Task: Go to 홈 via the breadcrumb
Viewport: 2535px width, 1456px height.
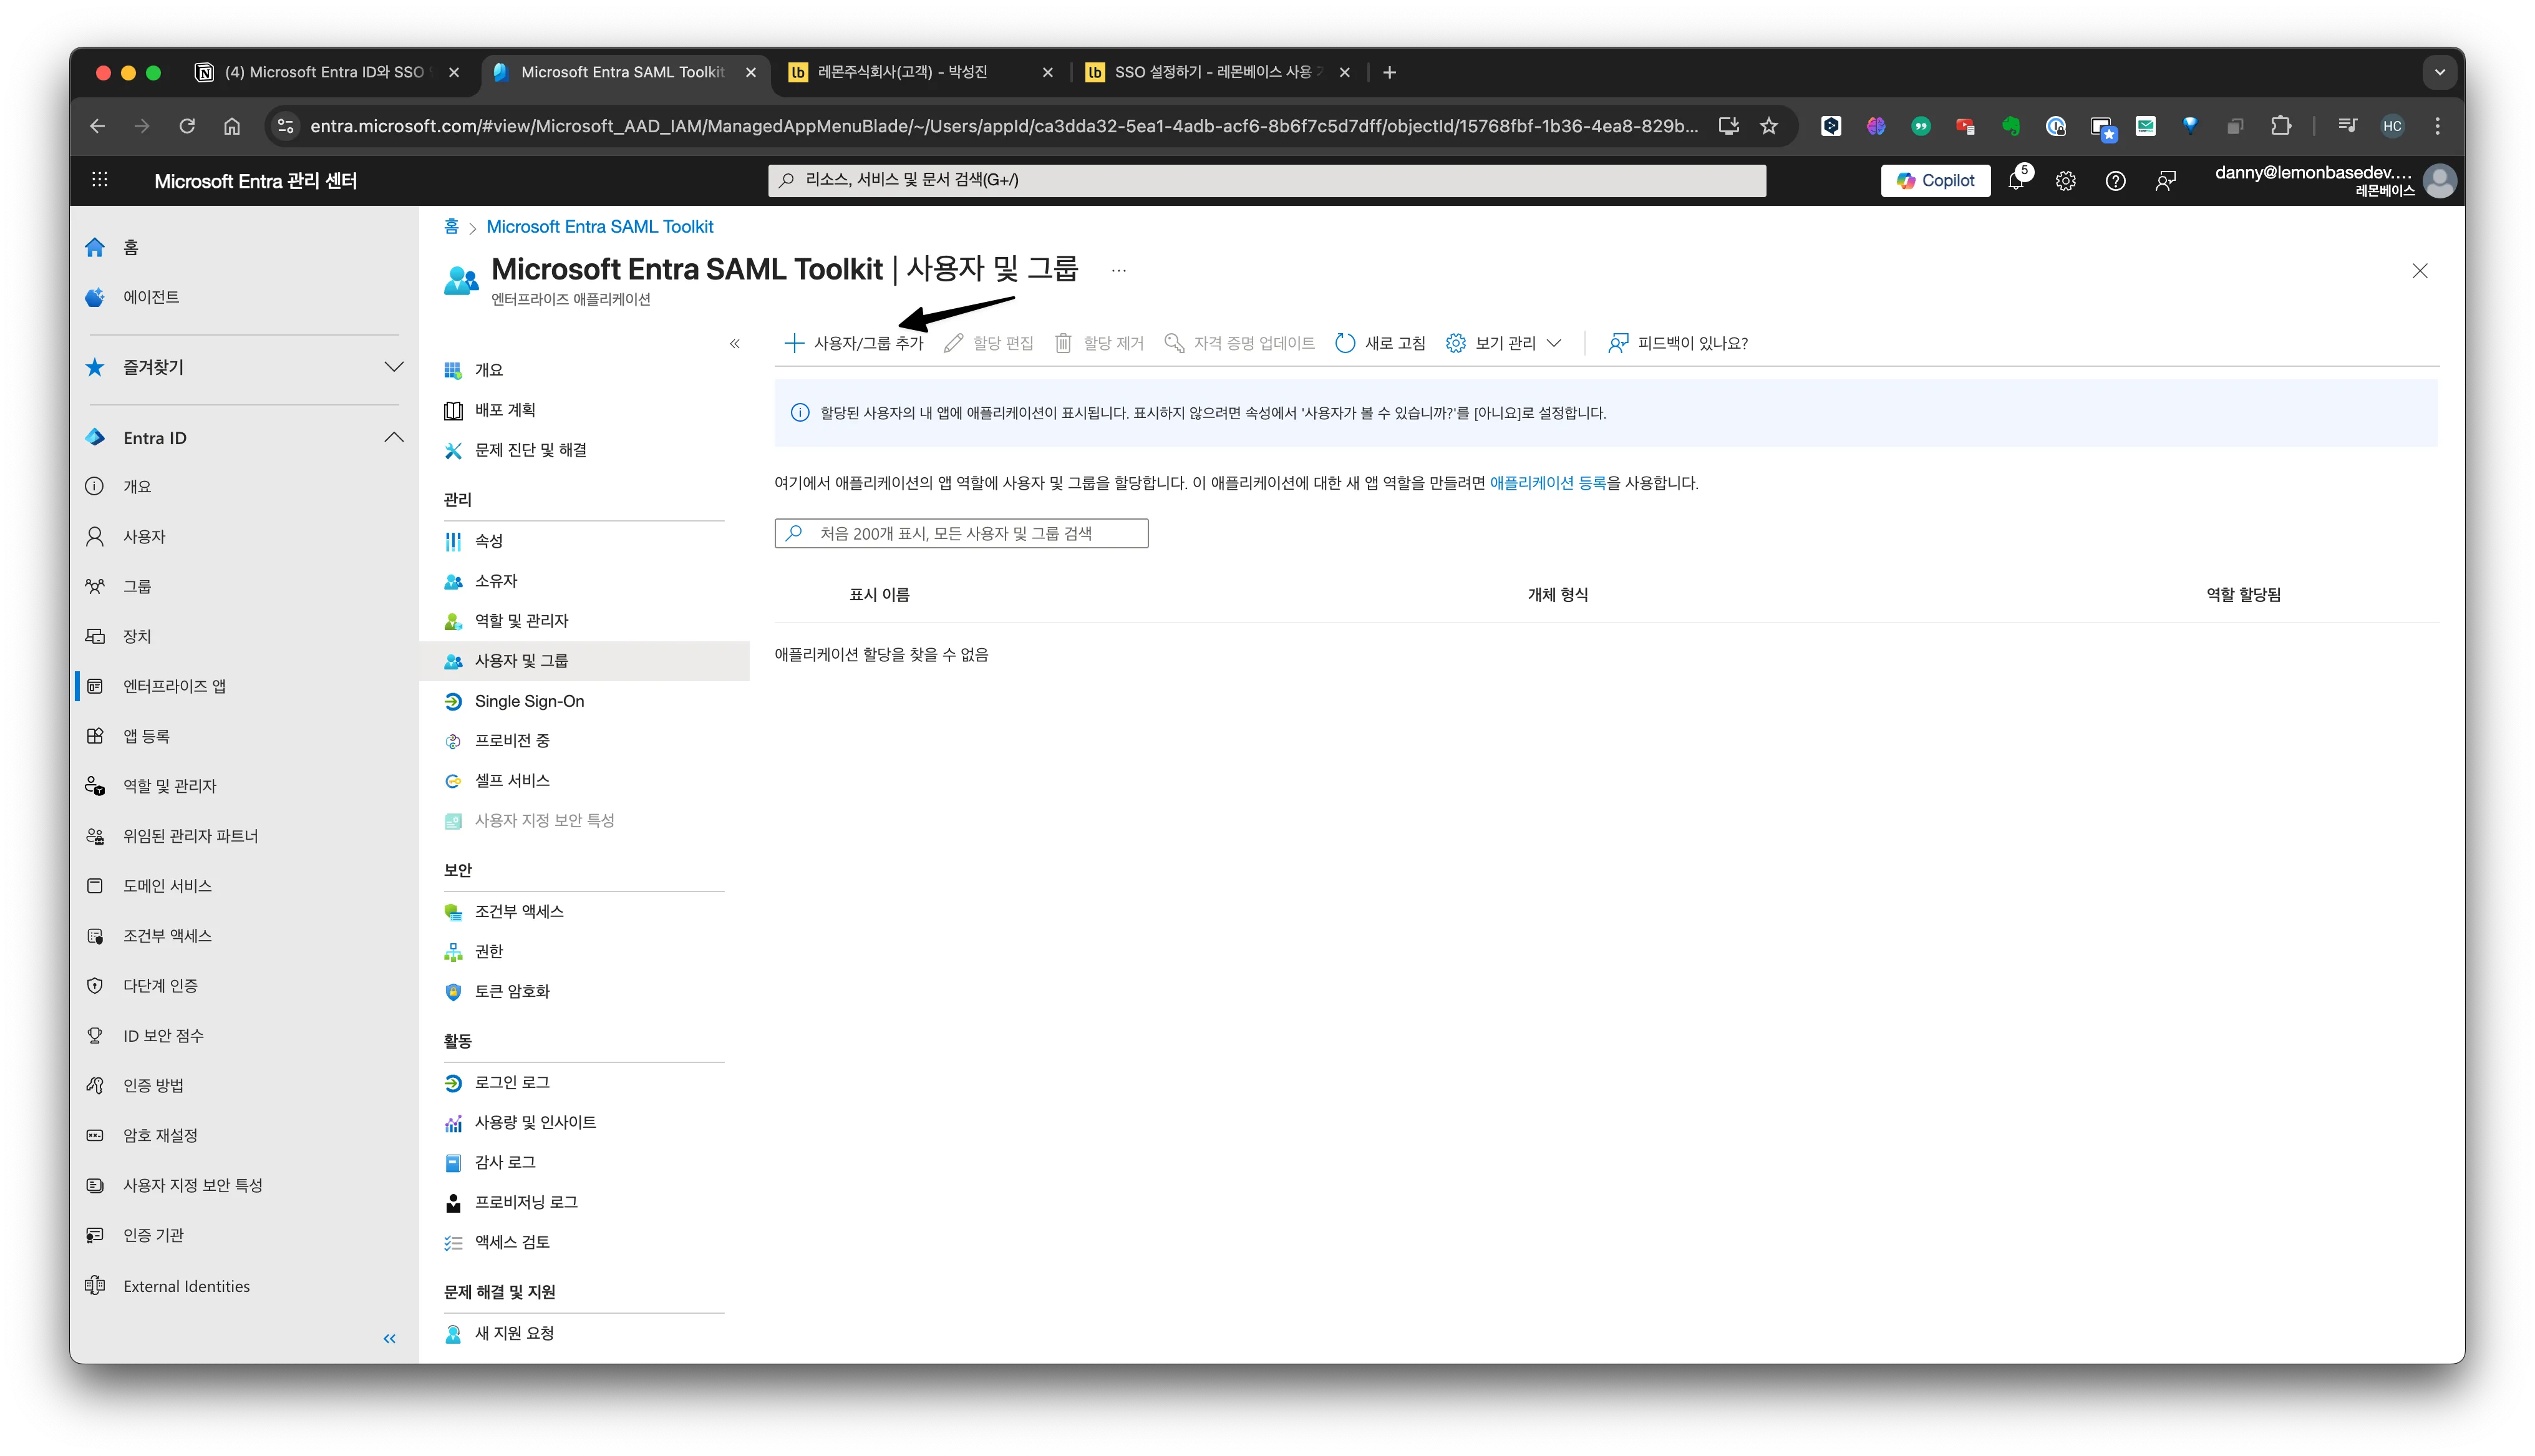Action: click(451, 227)
